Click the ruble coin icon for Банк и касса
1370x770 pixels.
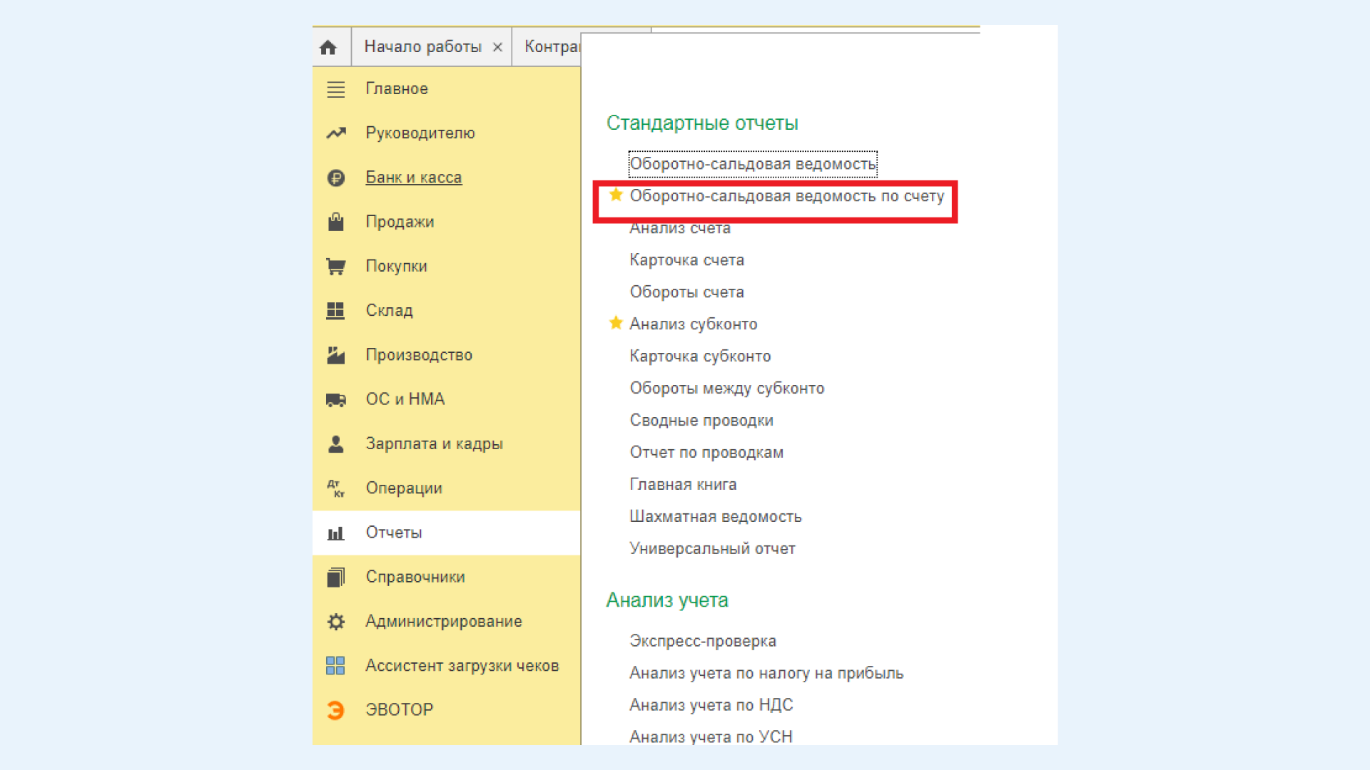tap(336, 178)
